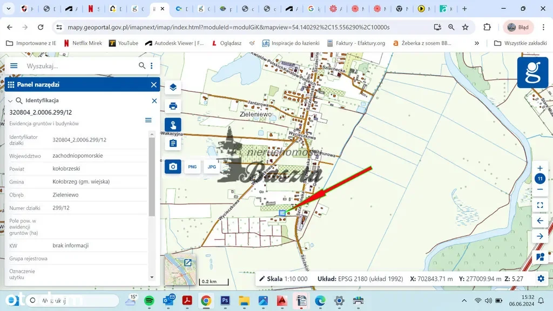Zoom out with the minus button
This screenshot has width=553, height=311.
pyautogui.click(x=540, y=190)
